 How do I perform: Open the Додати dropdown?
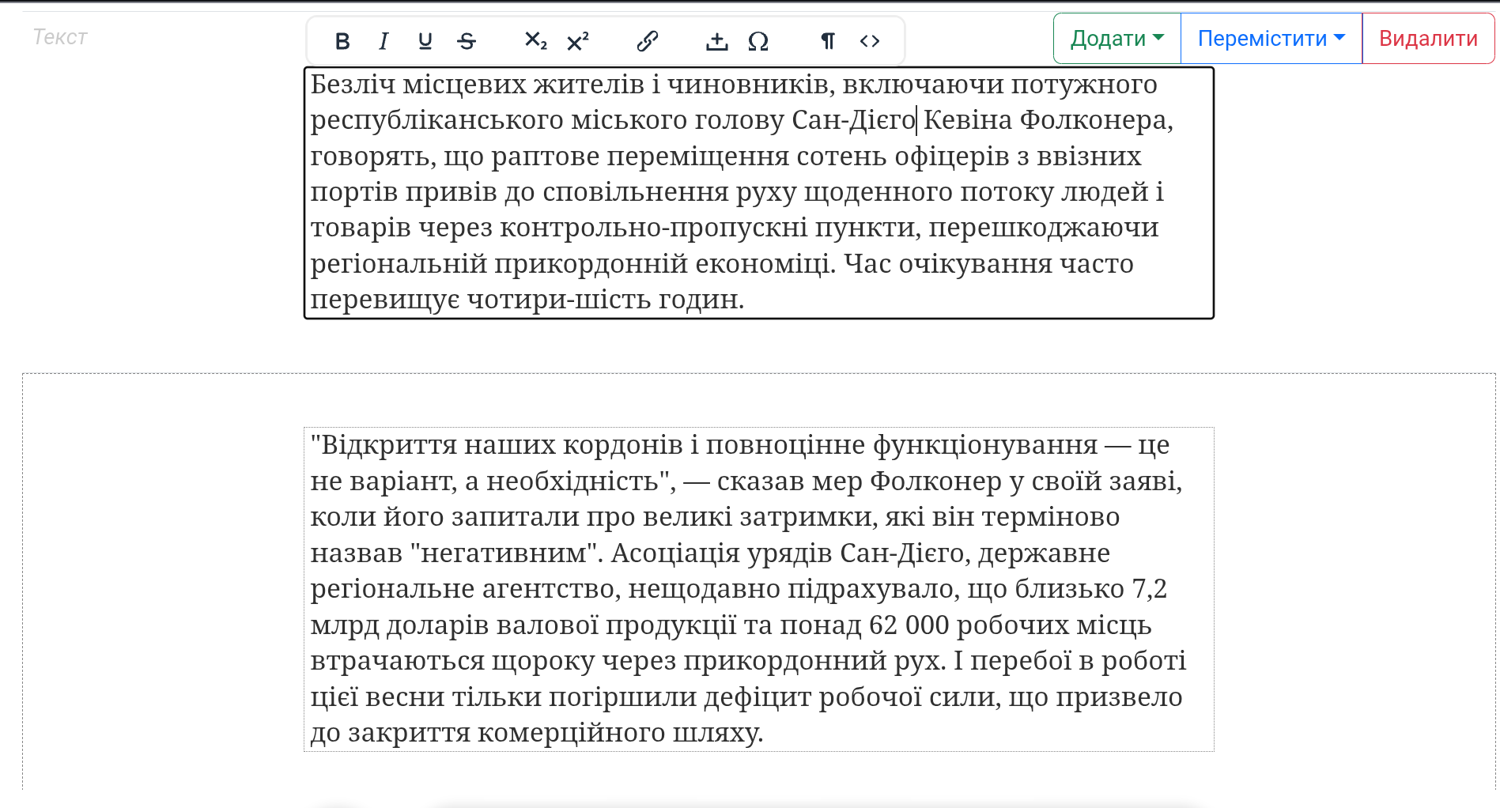(x=1116, y=38)
